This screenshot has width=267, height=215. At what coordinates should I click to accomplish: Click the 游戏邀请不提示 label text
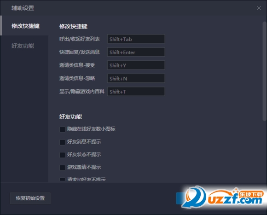pyautogui.click(x=84, y=167)
